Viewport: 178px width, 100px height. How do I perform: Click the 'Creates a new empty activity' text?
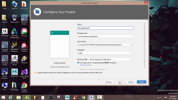pyautogui.click(x=60, y=67)
